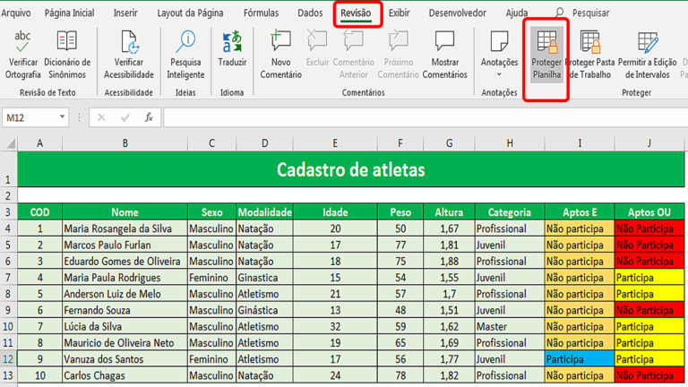This screenshot has height=387, width=688.
Task: Switch to Página Inicial tab
Action: 69,13
